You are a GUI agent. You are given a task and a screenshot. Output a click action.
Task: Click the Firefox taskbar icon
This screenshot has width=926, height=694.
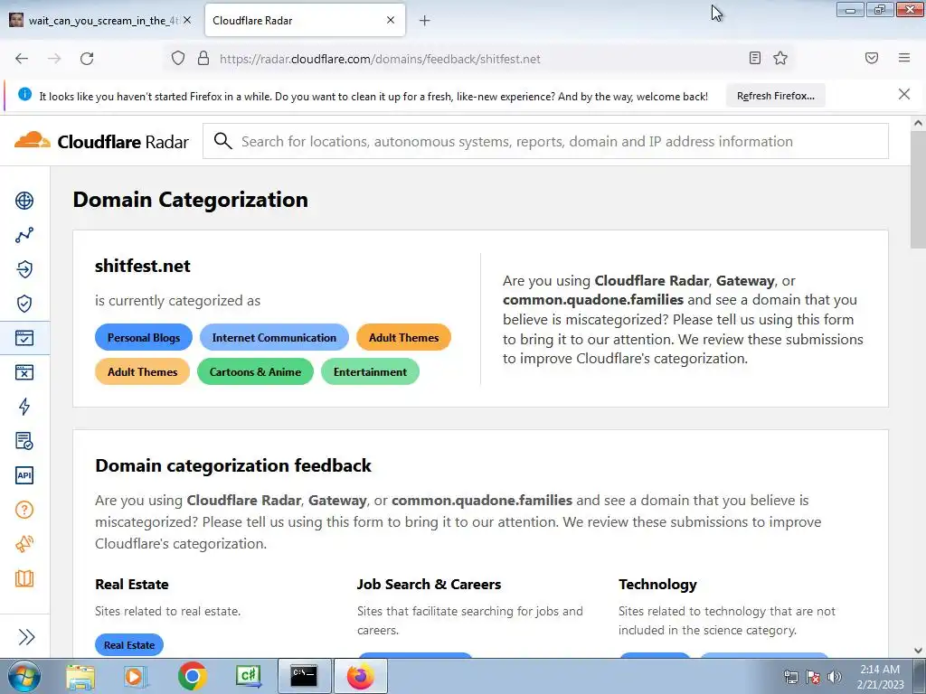[x=361, y=676]
